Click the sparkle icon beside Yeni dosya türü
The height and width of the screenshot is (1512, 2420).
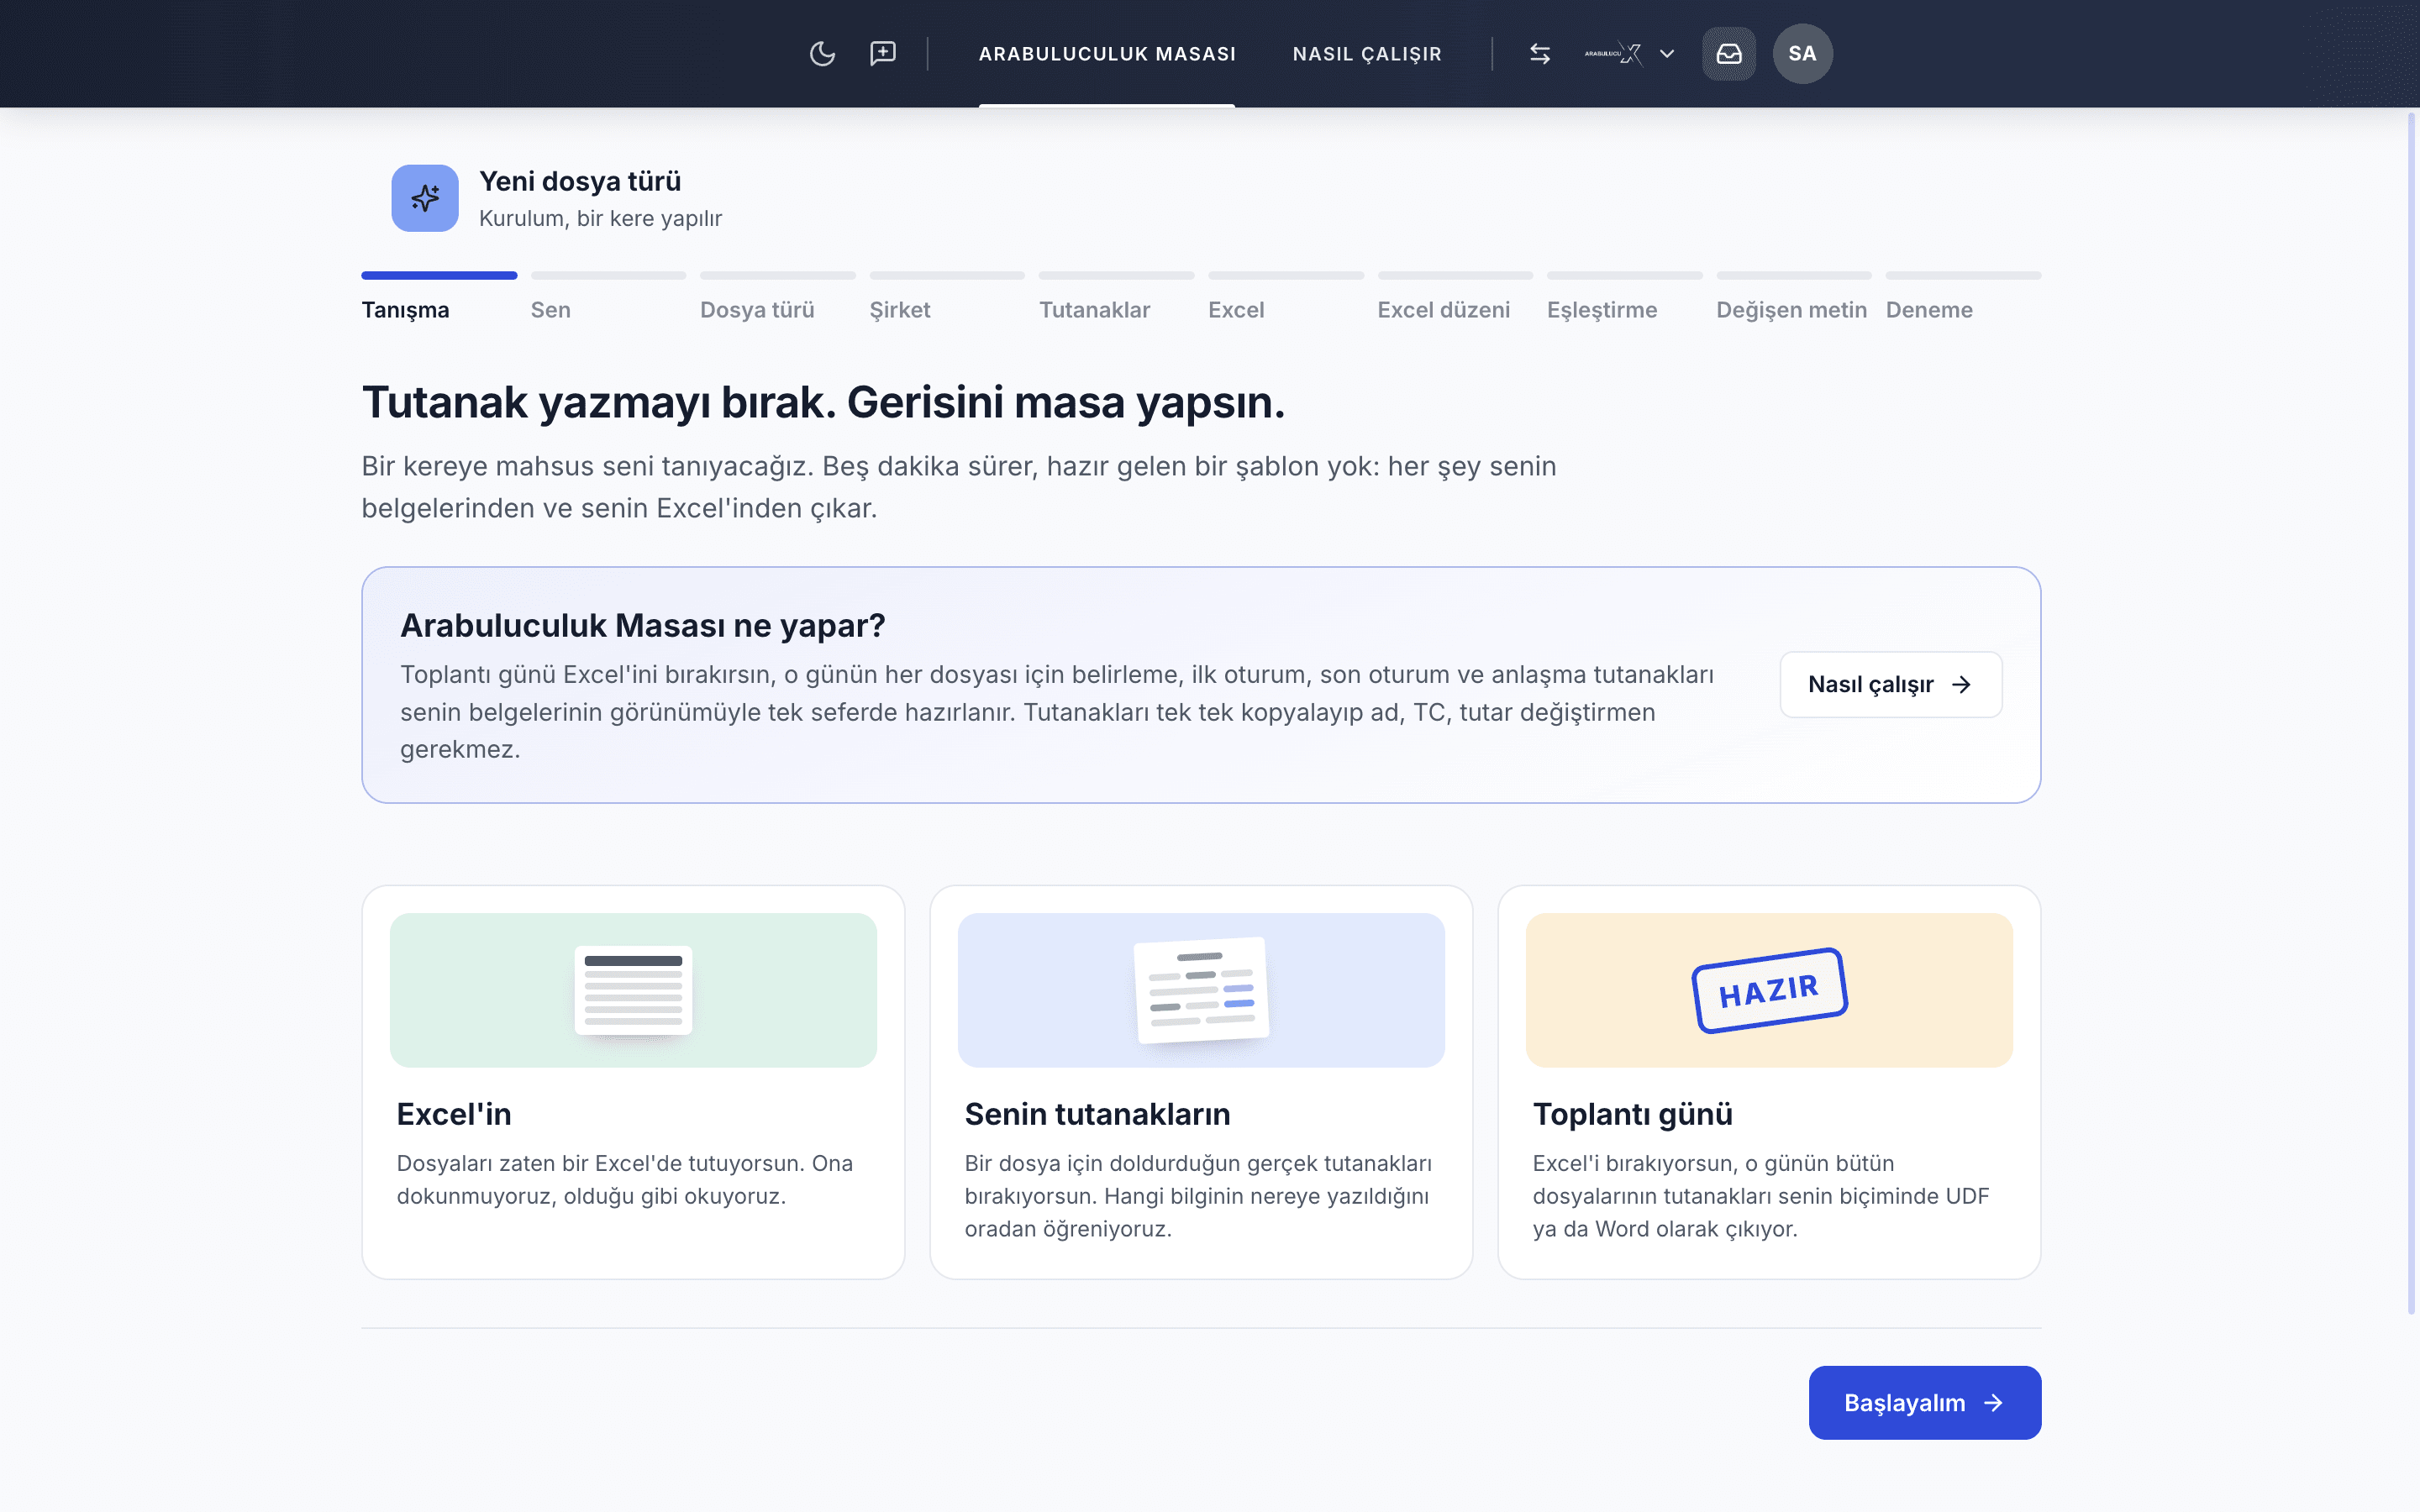click(425, 198)
